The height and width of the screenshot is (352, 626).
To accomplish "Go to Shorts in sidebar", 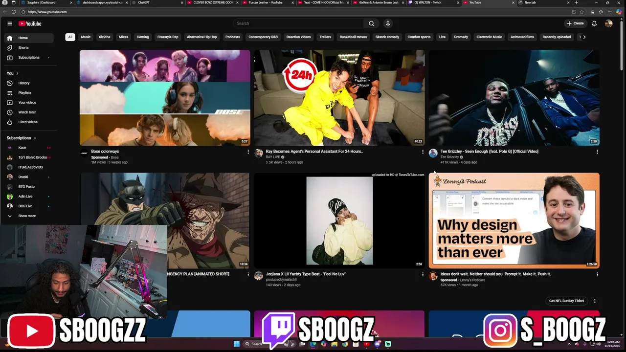I will coord(29,47).
